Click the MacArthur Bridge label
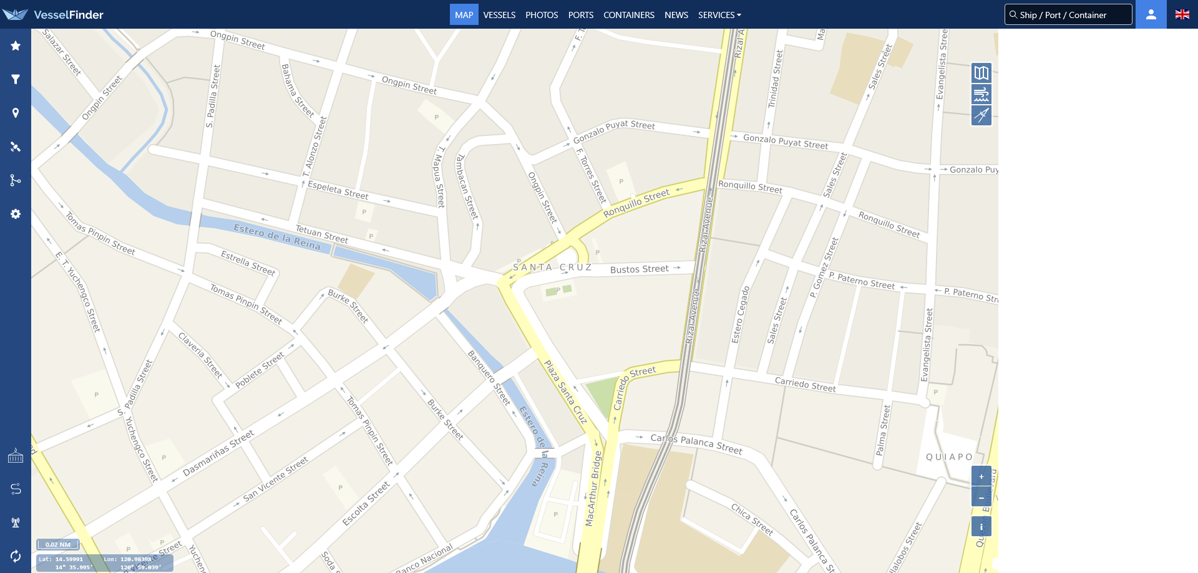1198x573 pixels. click(593, 488)
